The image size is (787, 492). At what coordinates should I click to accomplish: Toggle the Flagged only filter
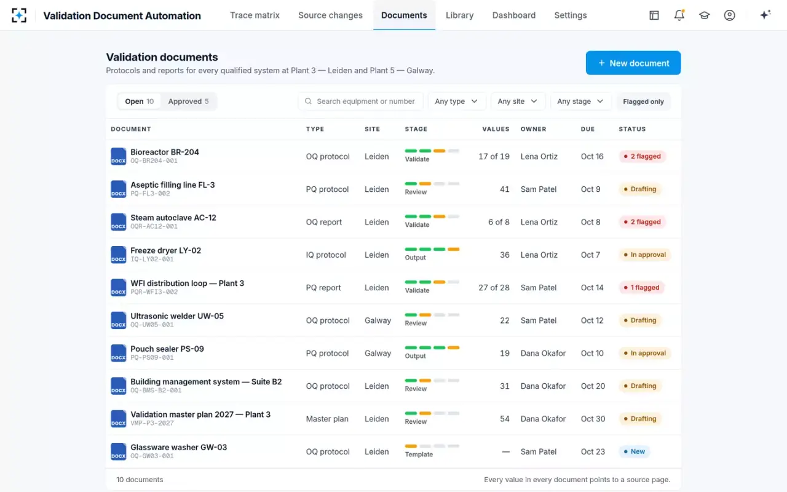pos(643,101)
